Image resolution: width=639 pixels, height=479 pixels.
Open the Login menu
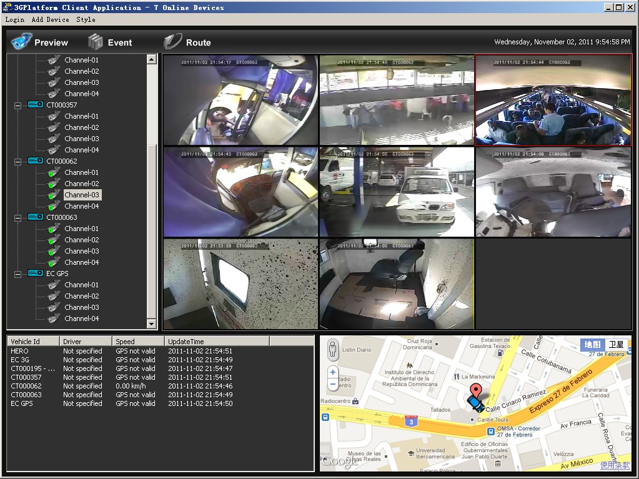coord(14,19)
